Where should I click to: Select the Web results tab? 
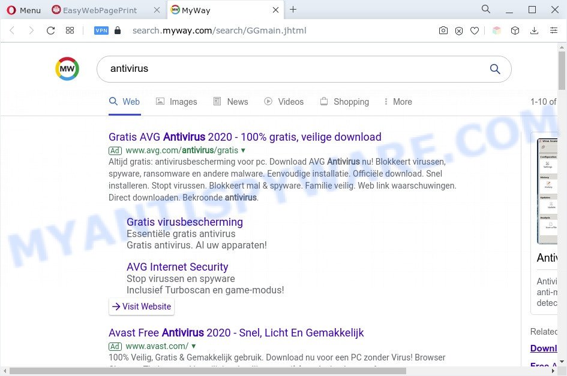pyautogui.click(x=124, y=102)
